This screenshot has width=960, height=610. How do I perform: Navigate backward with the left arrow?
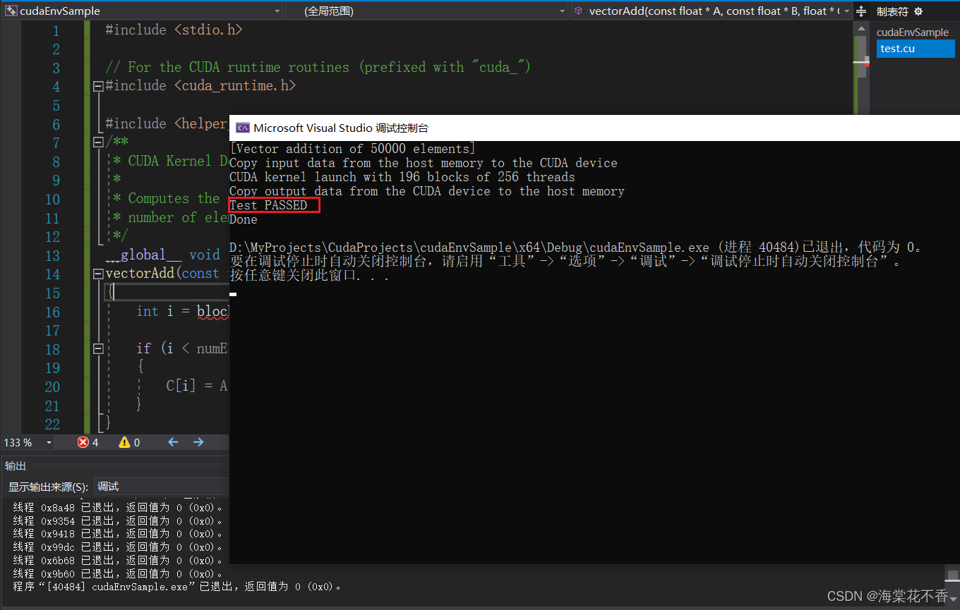click(174, 442)
